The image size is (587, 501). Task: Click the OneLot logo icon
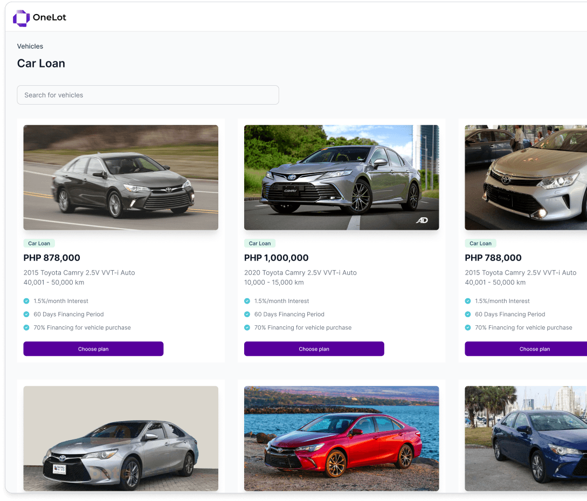[21, 18]
